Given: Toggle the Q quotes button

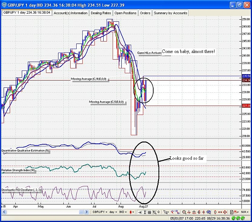Looking at the screenshot, I should point(158,212).
